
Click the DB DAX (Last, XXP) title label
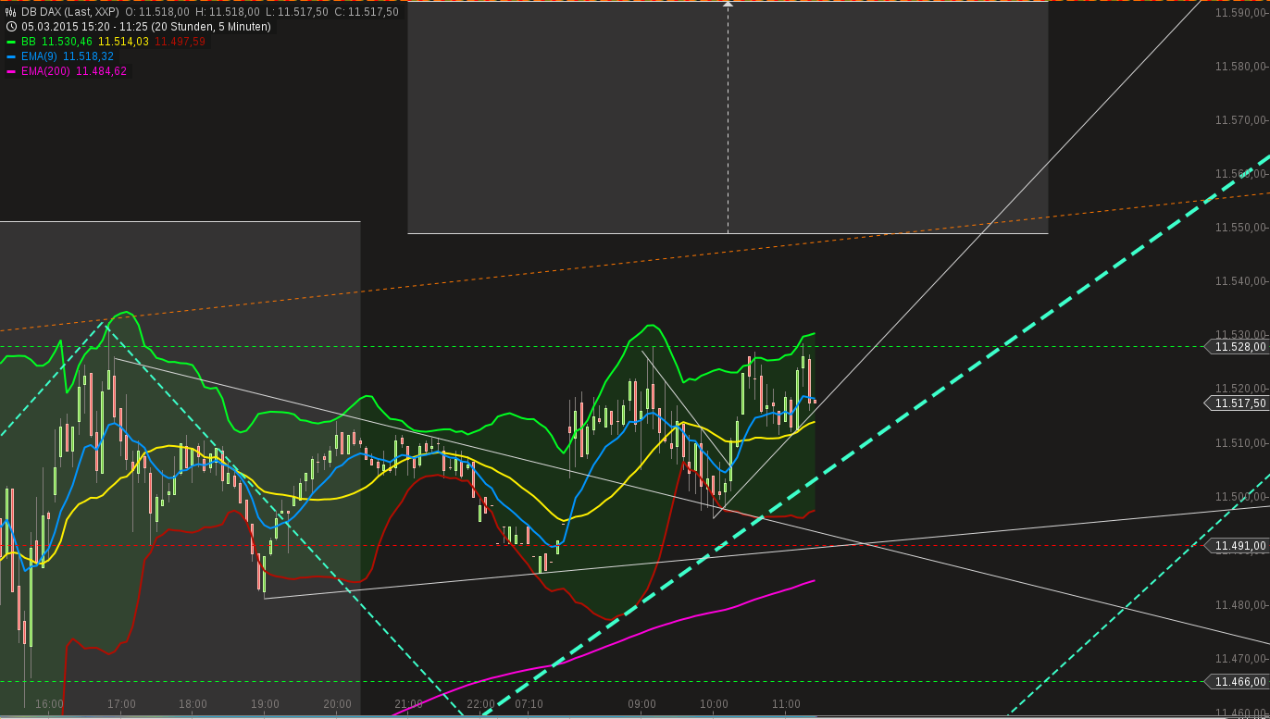coord(69,11)
